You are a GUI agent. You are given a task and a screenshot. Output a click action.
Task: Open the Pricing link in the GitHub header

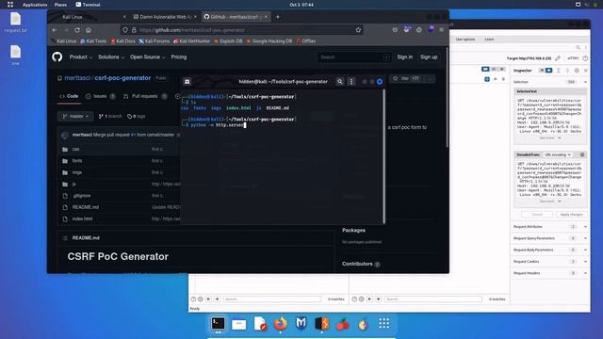coord(179,56)
